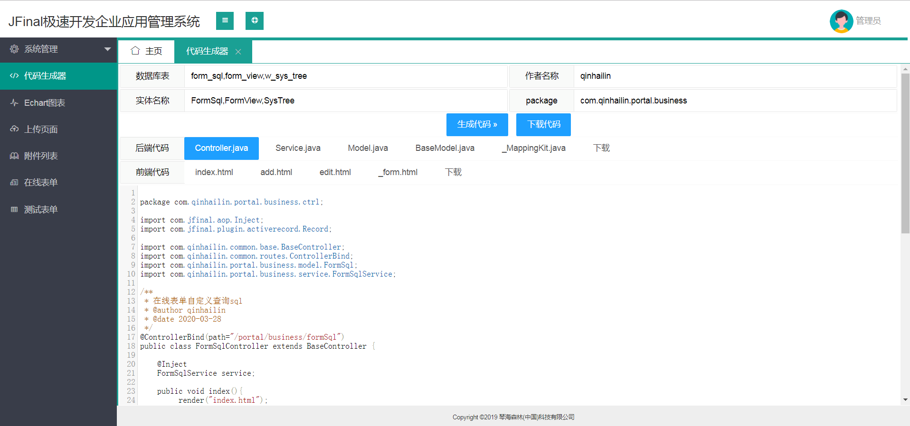Click the 前端代码 label
Image resolution: width=910 pixels, height=426 pixels.
152,172
